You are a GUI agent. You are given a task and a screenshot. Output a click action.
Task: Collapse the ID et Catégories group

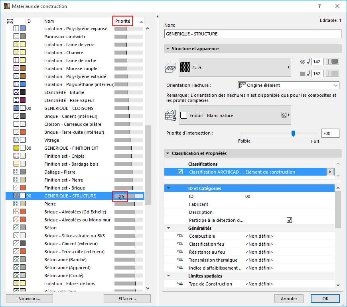coord(169,188)
